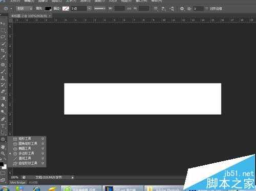This screenshot has width=256, height=191.
Task: Select the Type tool in toolbox
Action: tap(3, 126)
